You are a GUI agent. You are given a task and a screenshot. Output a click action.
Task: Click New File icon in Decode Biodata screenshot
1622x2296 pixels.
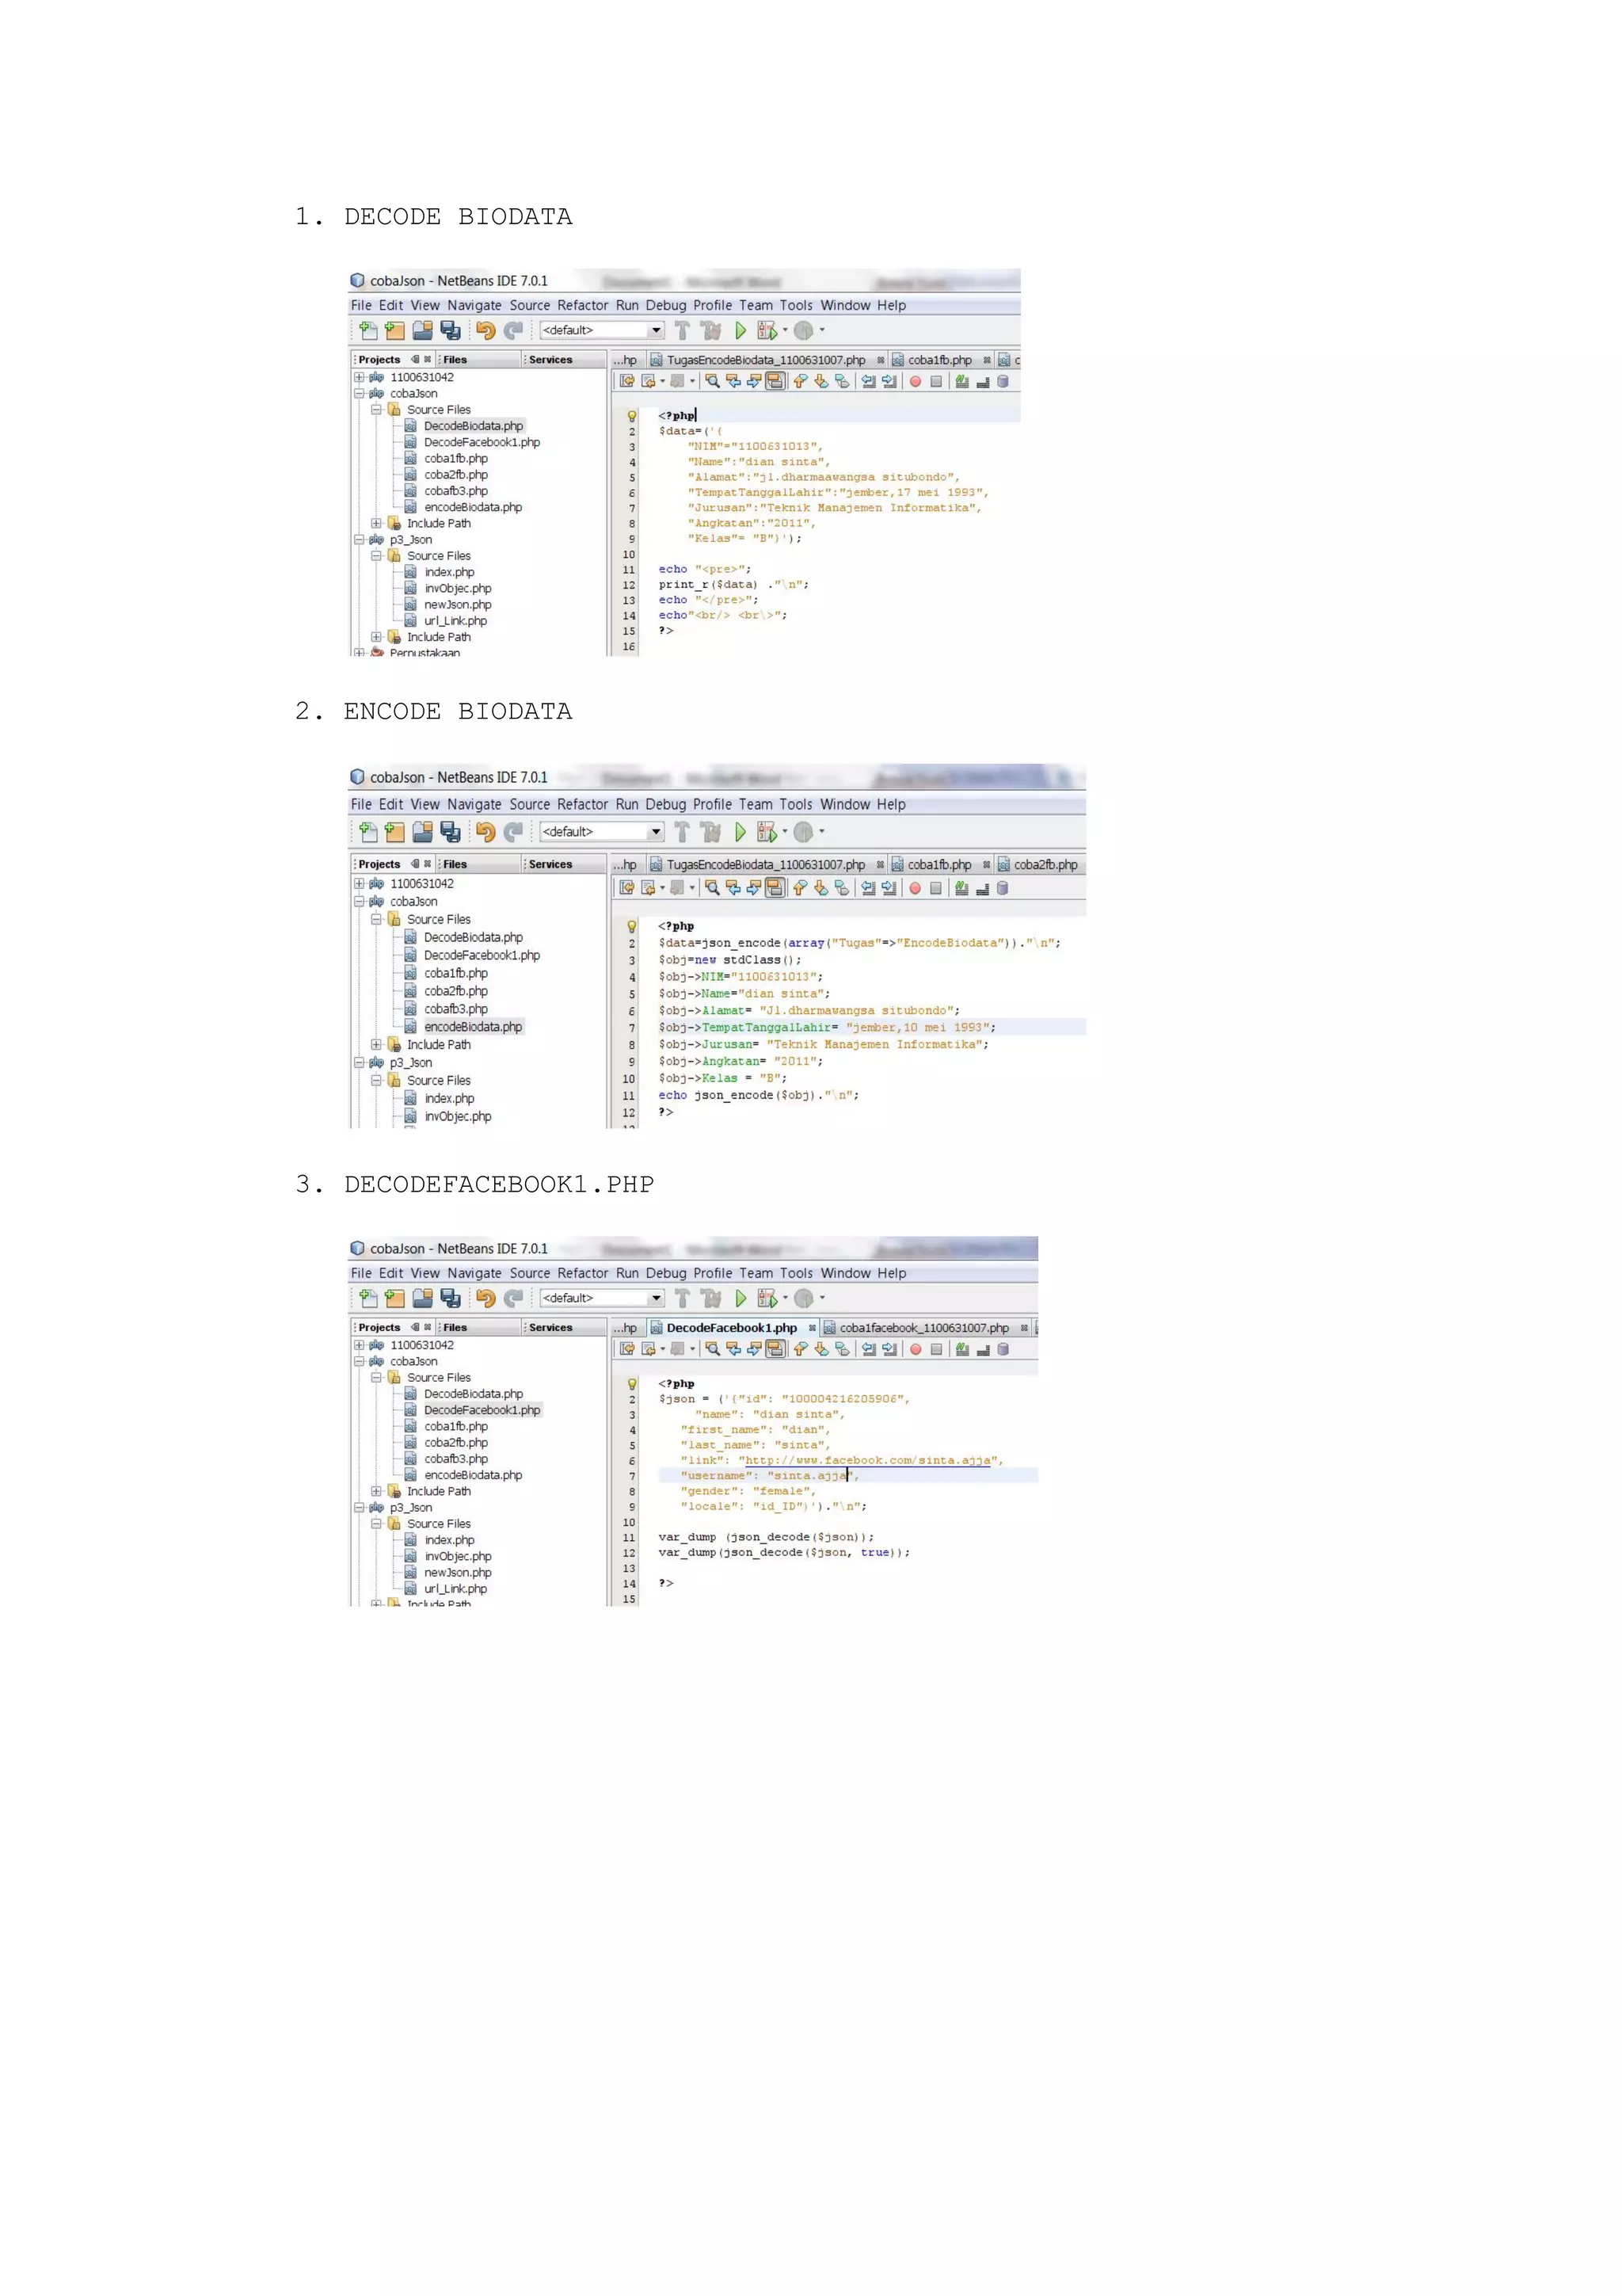(x=367, y=330)
